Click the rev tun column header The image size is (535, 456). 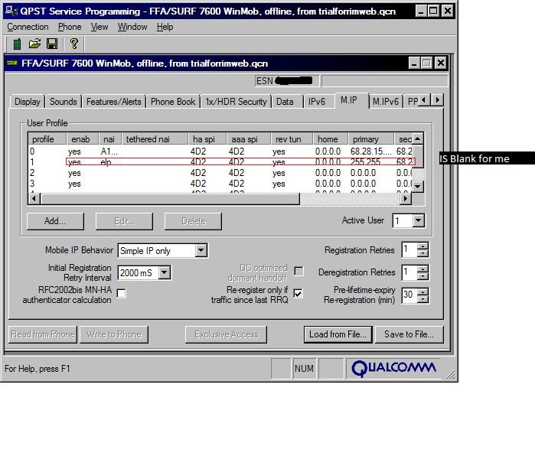coord(292,139)
